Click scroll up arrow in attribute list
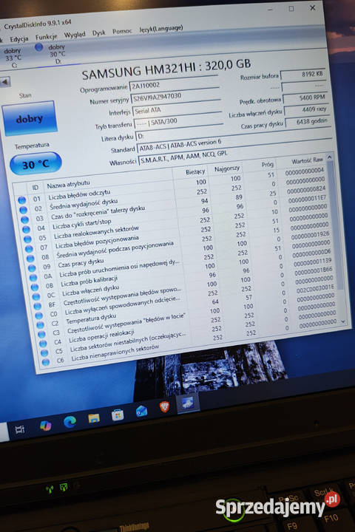Screen dimensions: 355x532 (x=329, y=157)
